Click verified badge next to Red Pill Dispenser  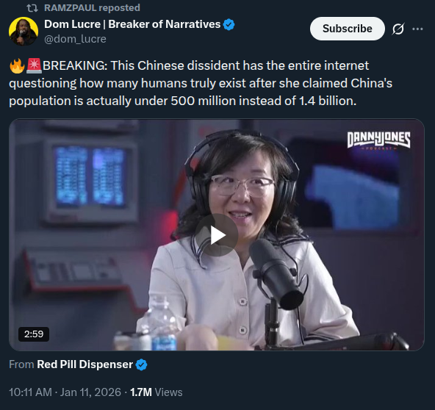(x=142, y=364)
